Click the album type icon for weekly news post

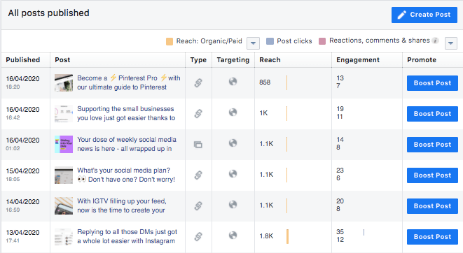click(198, 144)
